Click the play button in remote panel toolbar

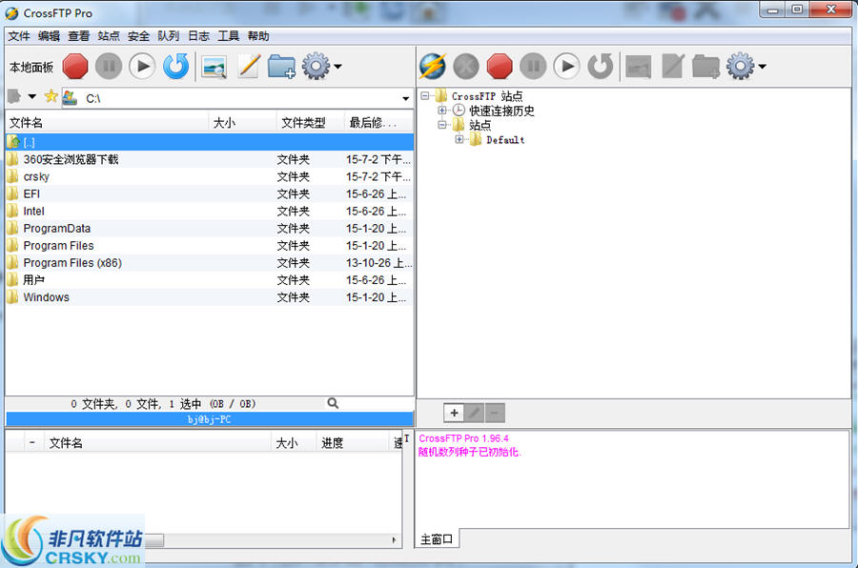click(566, 66)
